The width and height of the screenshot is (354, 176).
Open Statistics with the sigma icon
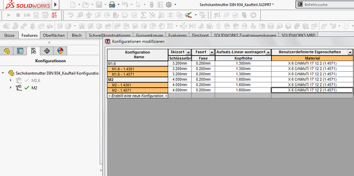[x=143, y=15]
